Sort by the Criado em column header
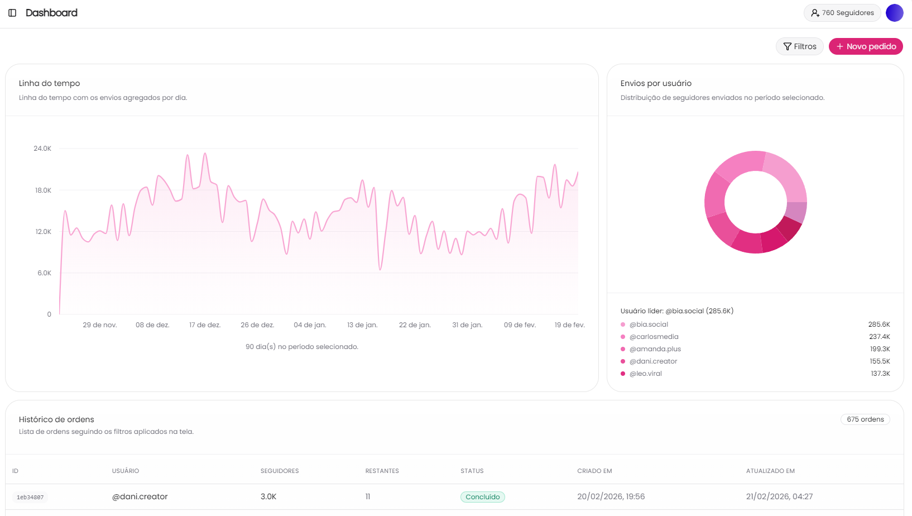The image size is (912, 516). (x=594, y=471)
